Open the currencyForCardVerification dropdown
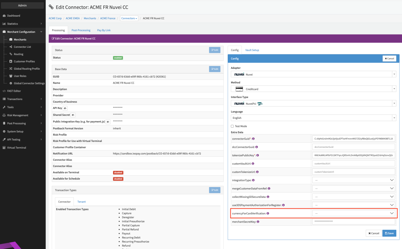 (353, 213)
